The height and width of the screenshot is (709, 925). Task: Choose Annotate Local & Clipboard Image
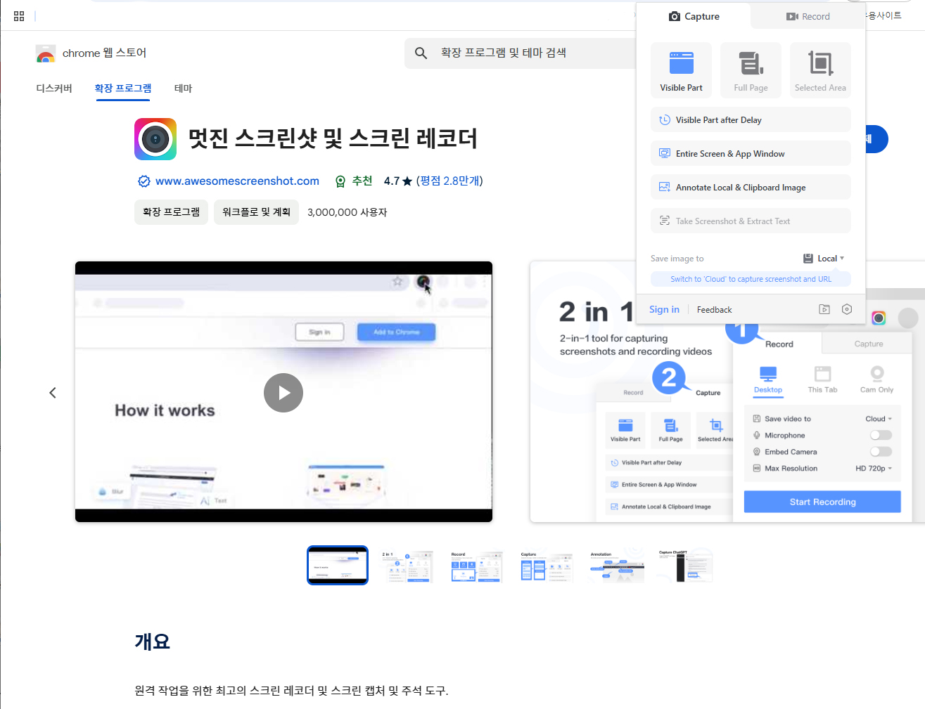(x=751, y=187)
